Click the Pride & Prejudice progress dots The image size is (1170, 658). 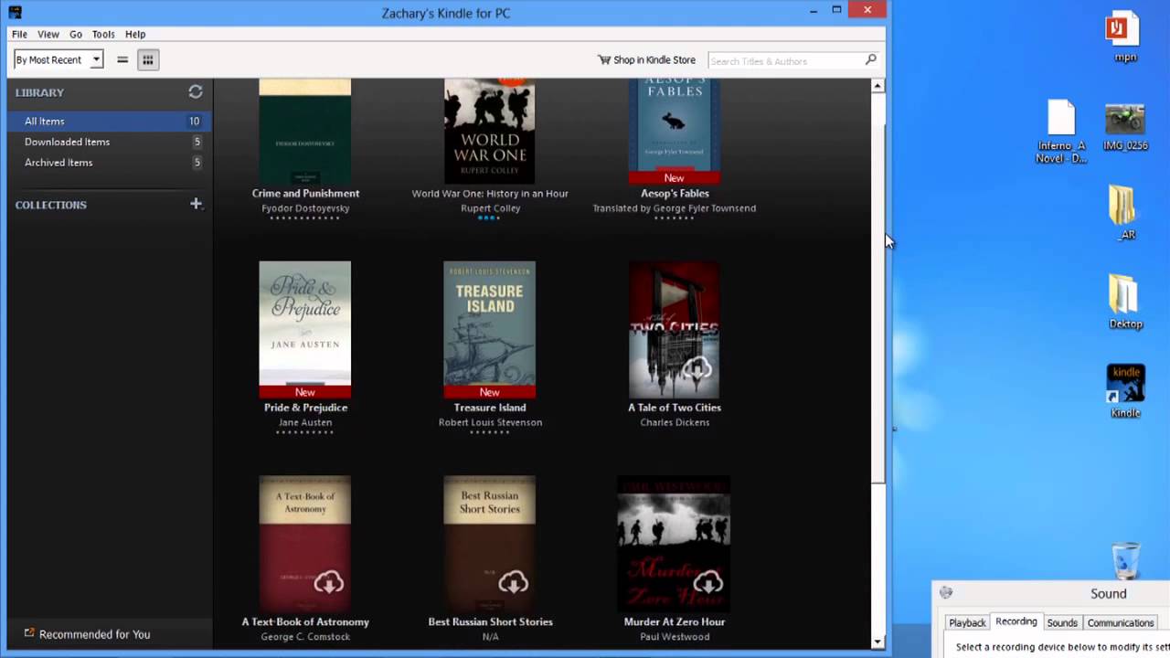tap(305, 432)
